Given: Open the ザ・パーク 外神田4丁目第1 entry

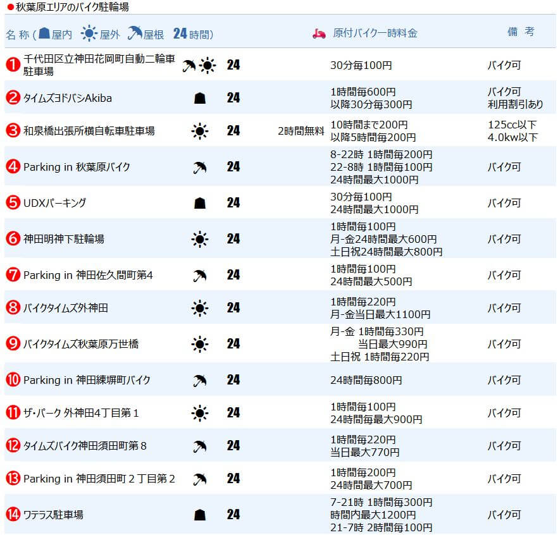Looking at the screenshot, I should point(81,413).
